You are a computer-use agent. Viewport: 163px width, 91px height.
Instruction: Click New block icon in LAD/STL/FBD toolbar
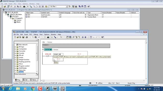pyautogui.click(x=15, y=37)
